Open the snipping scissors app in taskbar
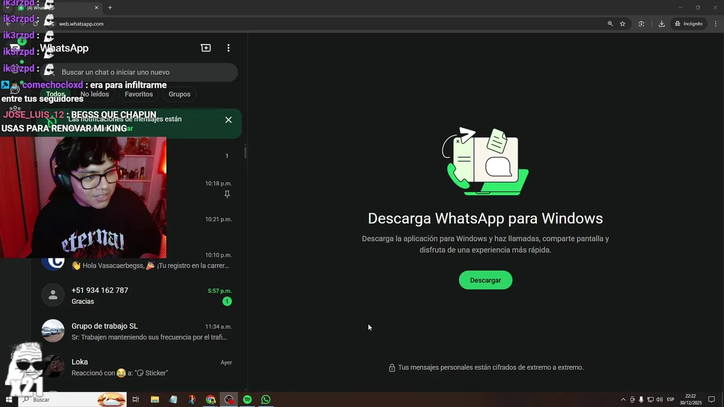 click(x=192, y=400)
